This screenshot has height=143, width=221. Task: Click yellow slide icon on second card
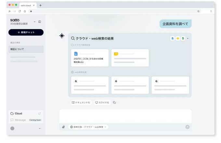click(x=116, y=54)
